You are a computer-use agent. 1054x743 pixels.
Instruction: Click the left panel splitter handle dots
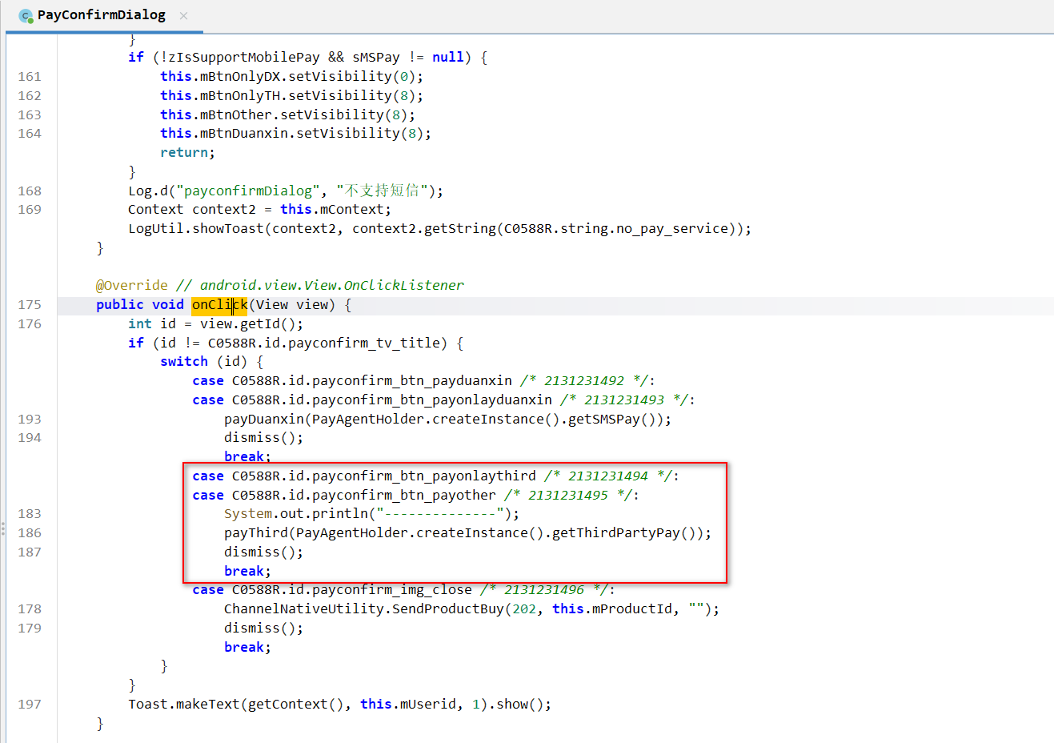click(3, 528)
